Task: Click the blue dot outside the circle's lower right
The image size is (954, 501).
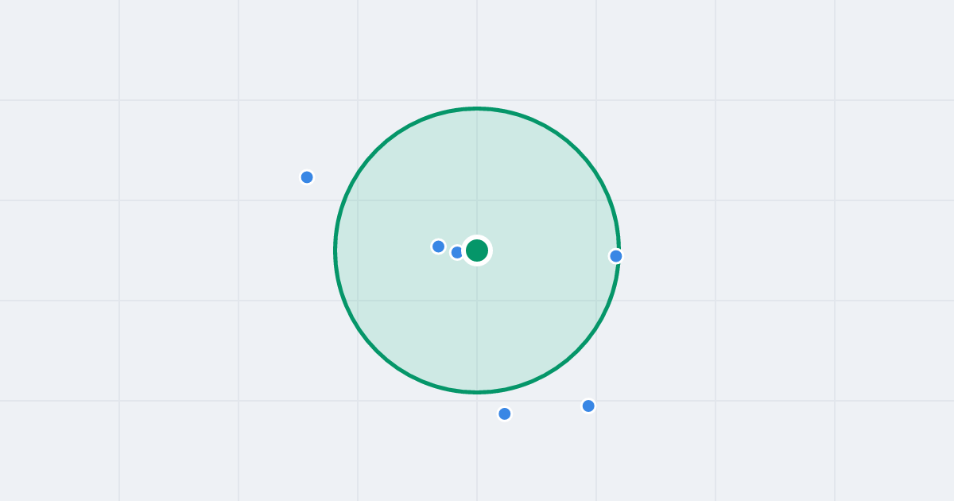Action: [x=588, y=406]
